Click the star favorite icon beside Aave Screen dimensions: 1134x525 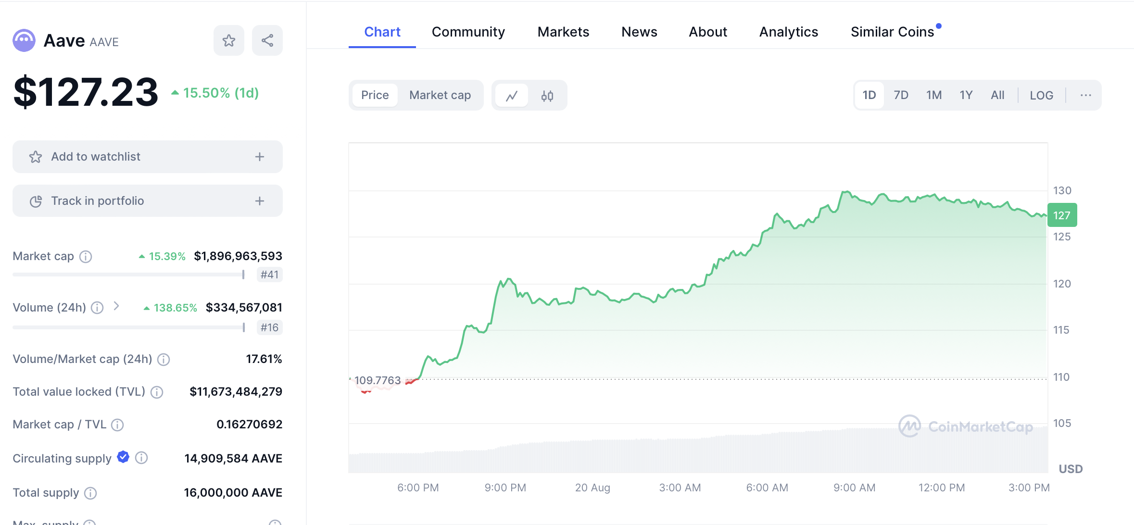pos(229,40)
